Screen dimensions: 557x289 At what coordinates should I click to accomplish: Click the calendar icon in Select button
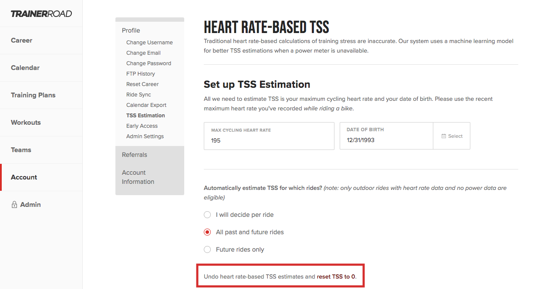[444, 136]
